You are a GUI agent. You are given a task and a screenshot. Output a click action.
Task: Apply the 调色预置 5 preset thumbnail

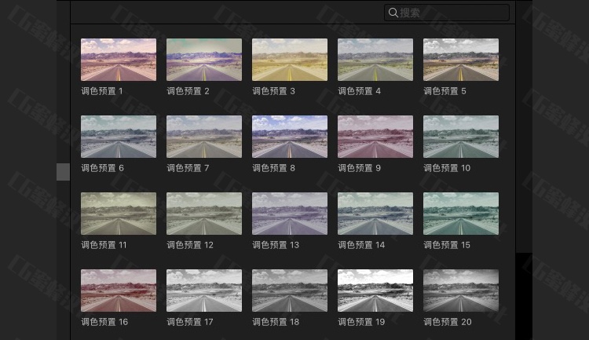point(461,60)
